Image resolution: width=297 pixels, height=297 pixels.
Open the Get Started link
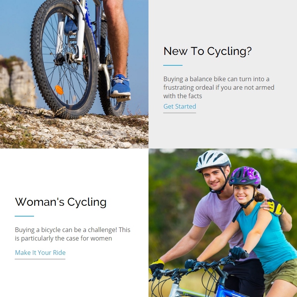tap(179, 106)
